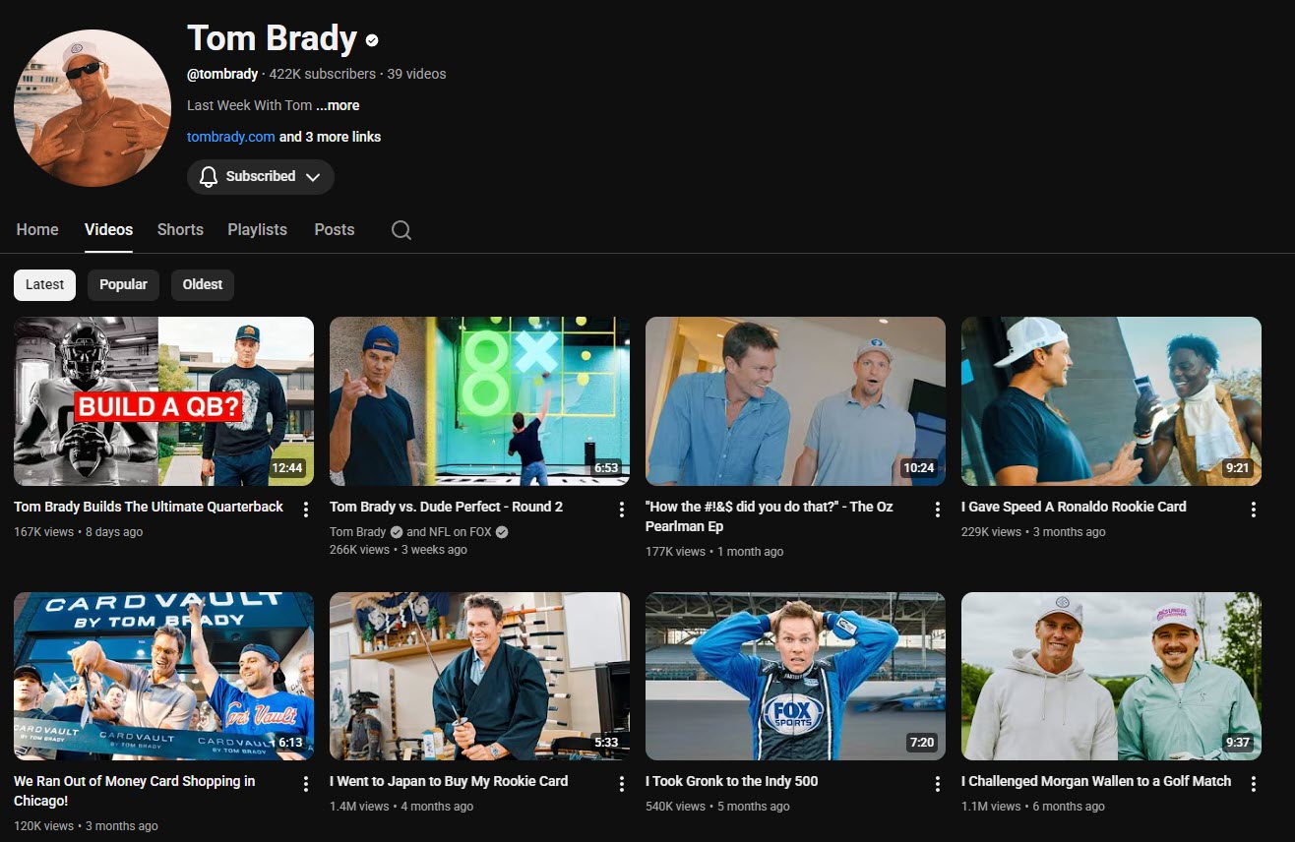
Task: Sort videos by Latest
Action: coord(44,284)
